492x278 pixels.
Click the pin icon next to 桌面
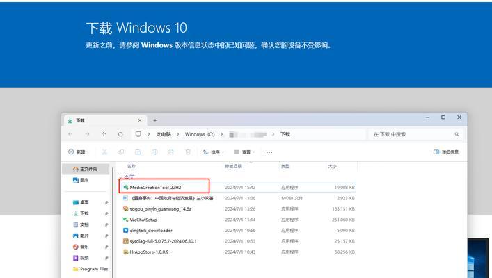(106, 203)
